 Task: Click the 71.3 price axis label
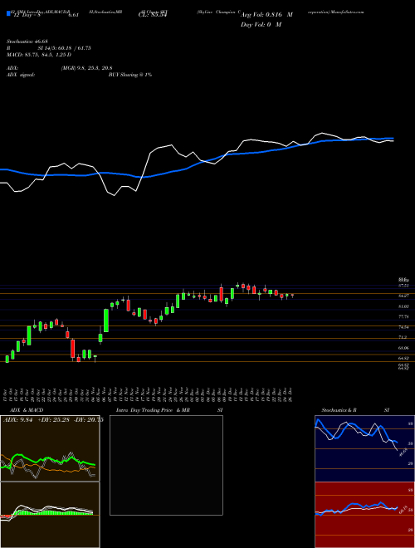[x=403, y=337]
